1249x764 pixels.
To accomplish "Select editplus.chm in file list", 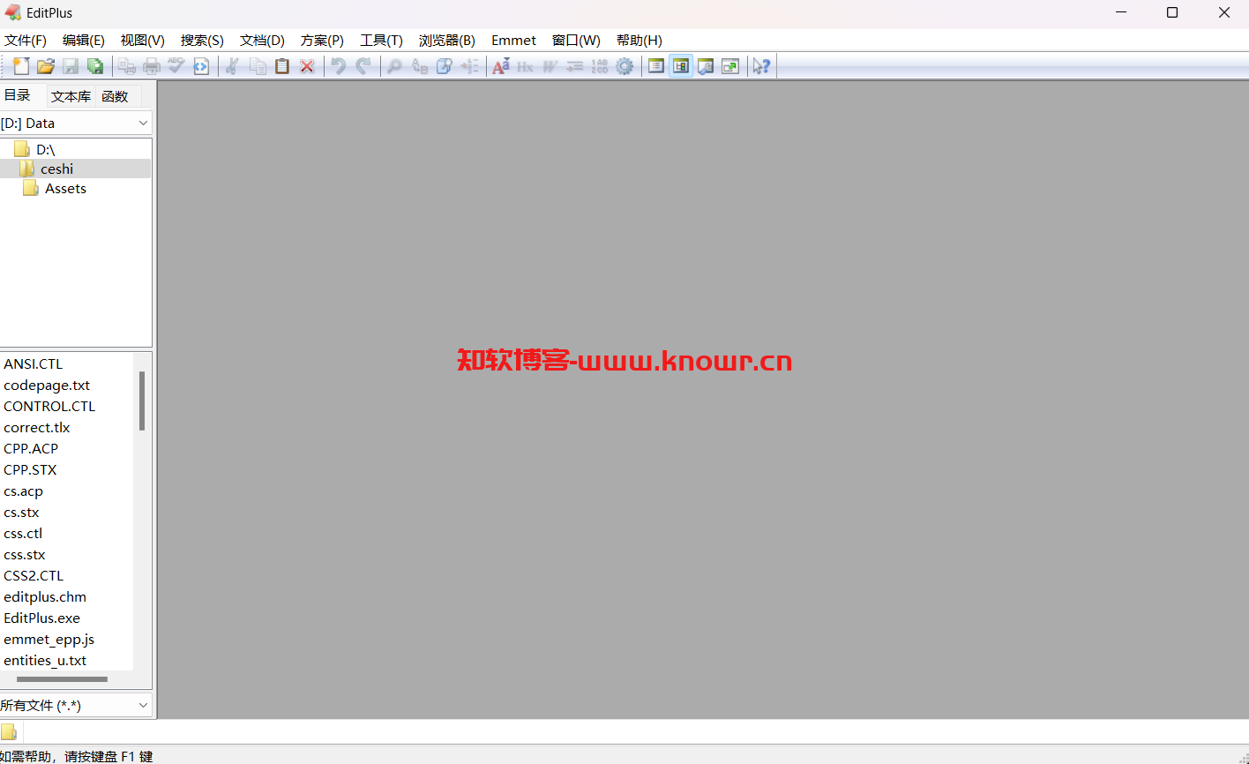I will pyautogui.click(x=45, y=597).
